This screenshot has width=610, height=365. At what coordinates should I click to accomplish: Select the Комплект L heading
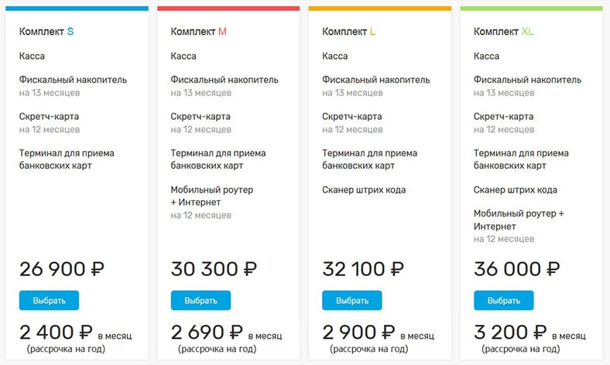pos(349,32)
